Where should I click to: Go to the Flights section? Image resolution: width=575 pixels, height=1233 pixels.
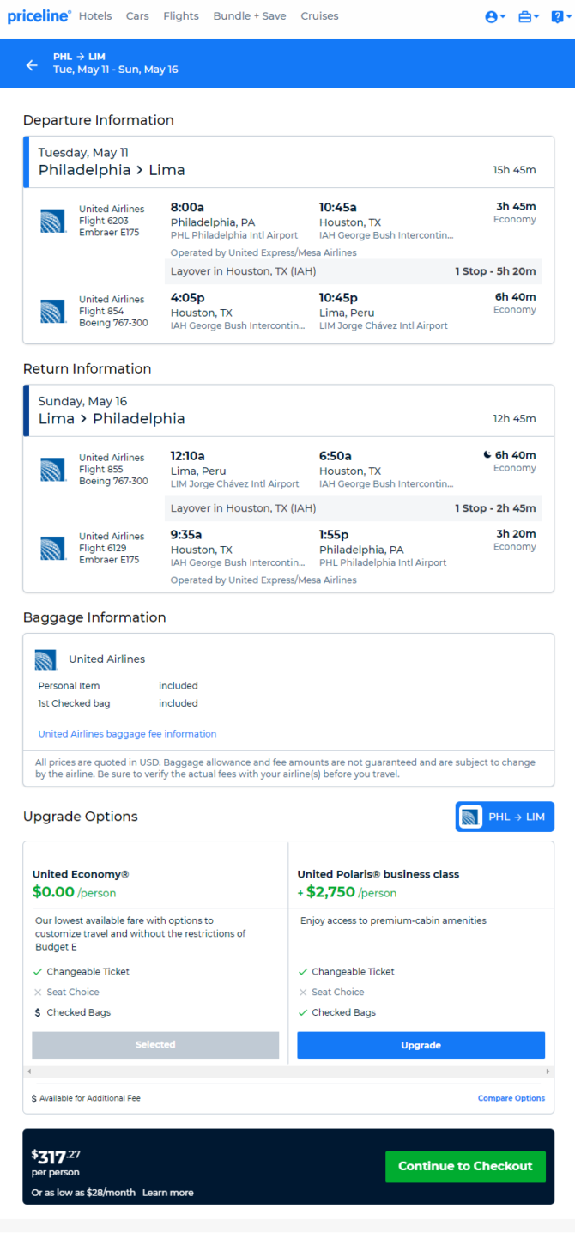[x=181, y=16]
